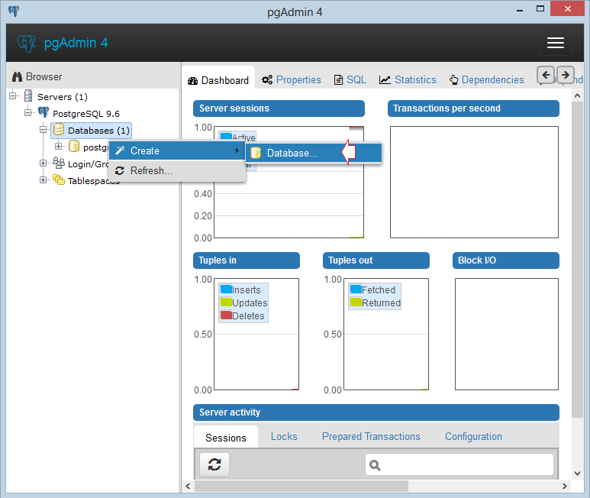Switch to the Sessions tab
Screen dimensions: 590x498
(226, 438)
